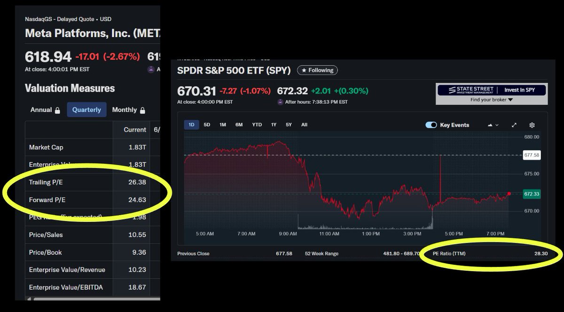Screen dimensions: 564x312
Task: Expand the SPY chart to full screen
Action: 514,125
